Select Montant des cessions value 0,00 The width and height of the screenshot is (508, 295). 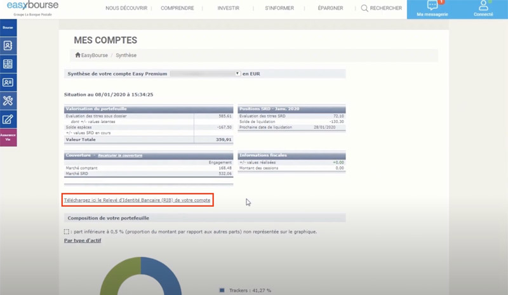click(x=340, y=168)
